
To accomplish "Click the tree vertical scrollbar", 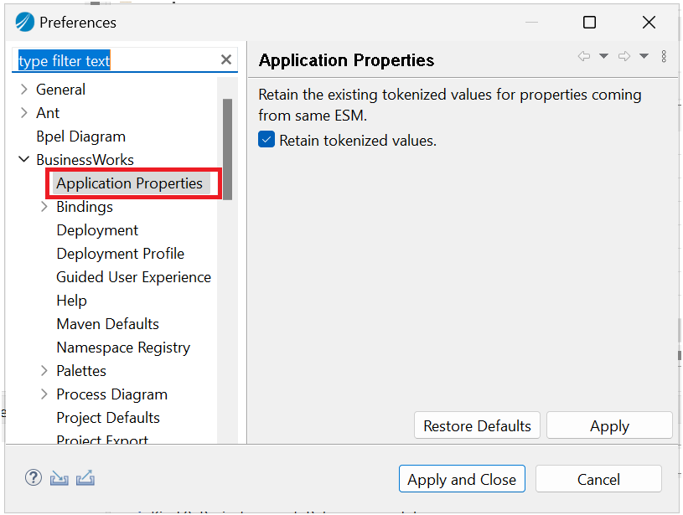I will click(x=227, y=149).
